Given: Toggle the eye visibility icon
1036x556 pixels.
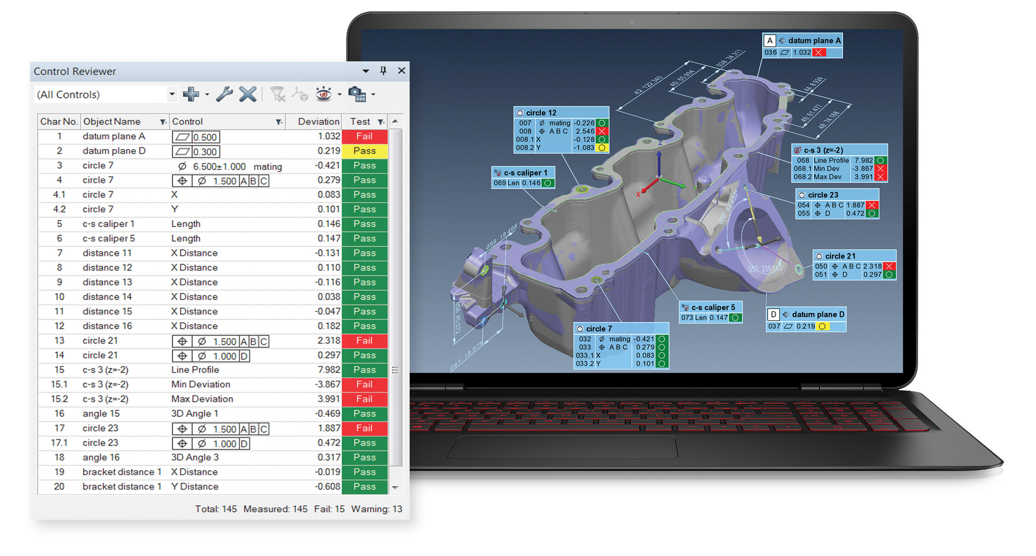Looking at the screenshot, I should (x=324, y=94).
